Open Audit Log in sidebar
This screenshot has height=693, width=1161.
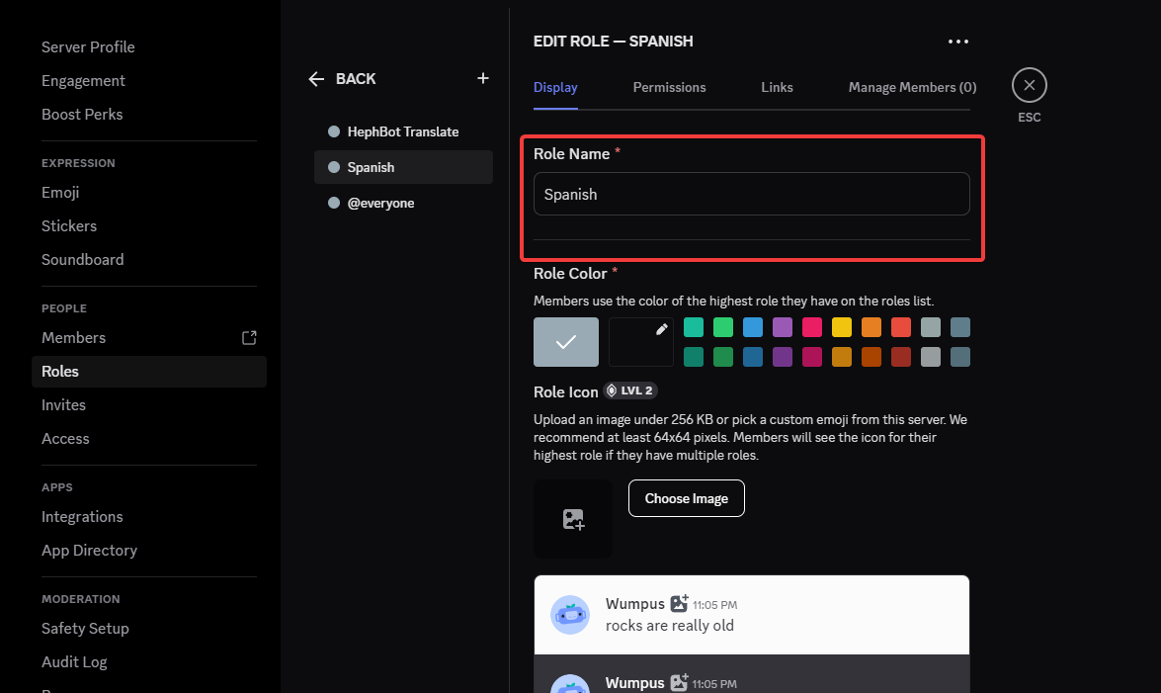pos(74,662)
